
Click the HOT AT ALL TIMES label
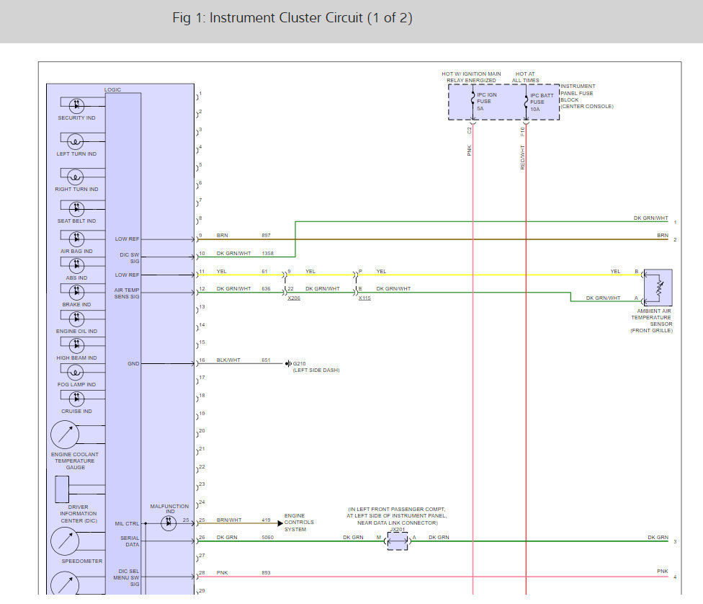(526, 77)
